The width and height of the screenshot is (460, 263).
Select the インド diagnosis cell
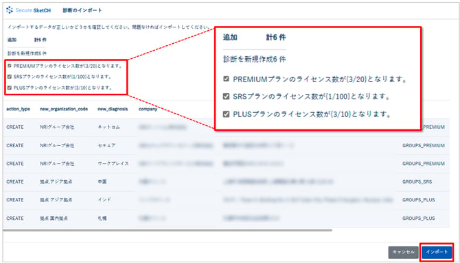point(104,200)
